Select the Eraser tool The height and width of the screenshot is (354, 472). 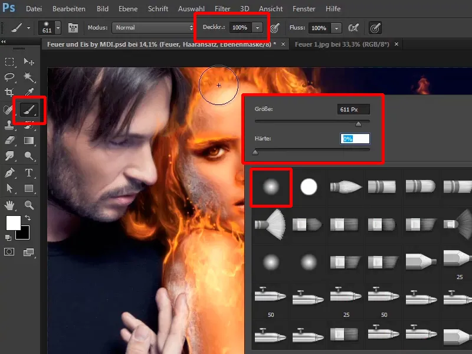(9, 140)
